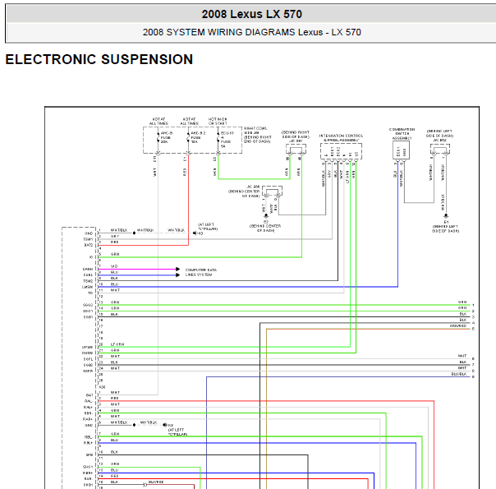
Task: Click the J/C 508 'BEHIND CENTER OF DASH' label
Action: pyautogui.click(x=244, y=191)
